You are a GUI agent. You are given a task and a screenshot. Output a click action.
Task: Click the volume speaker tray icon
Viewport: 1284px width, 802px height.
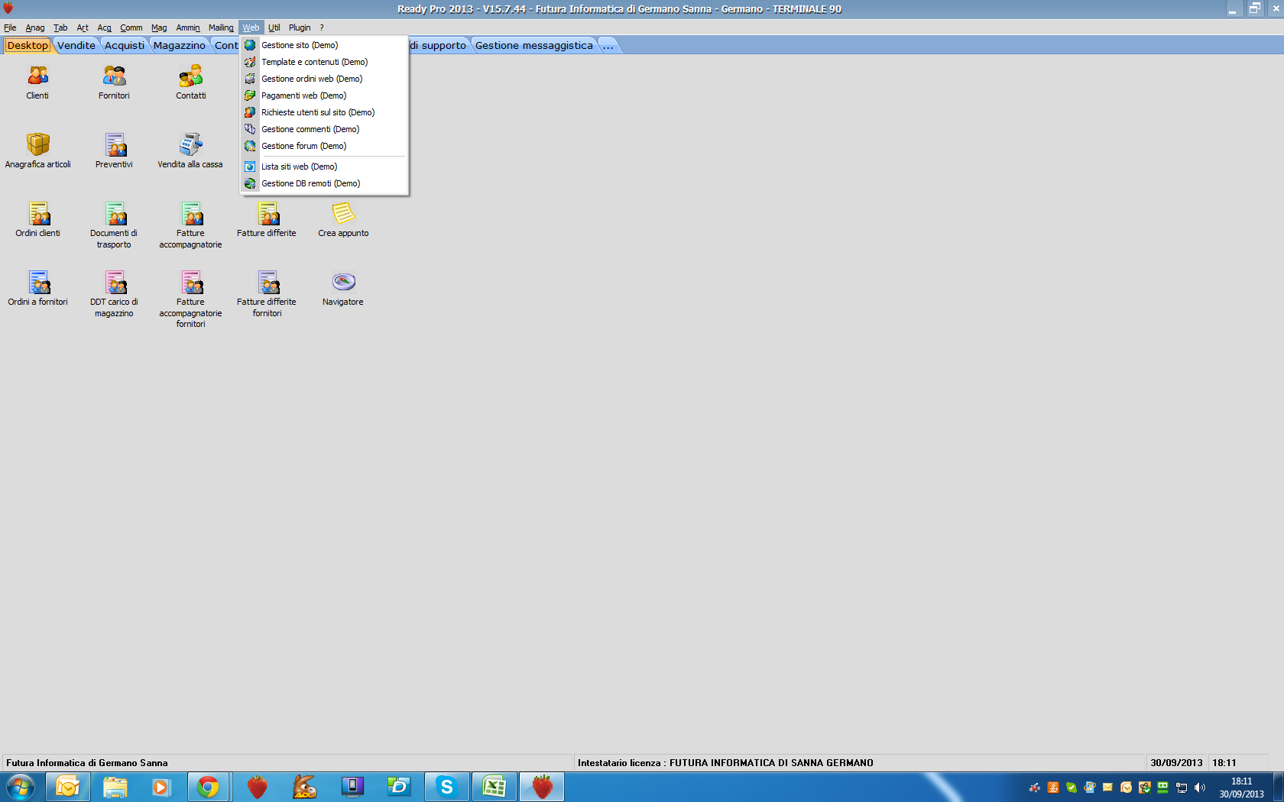point(1200,787)
